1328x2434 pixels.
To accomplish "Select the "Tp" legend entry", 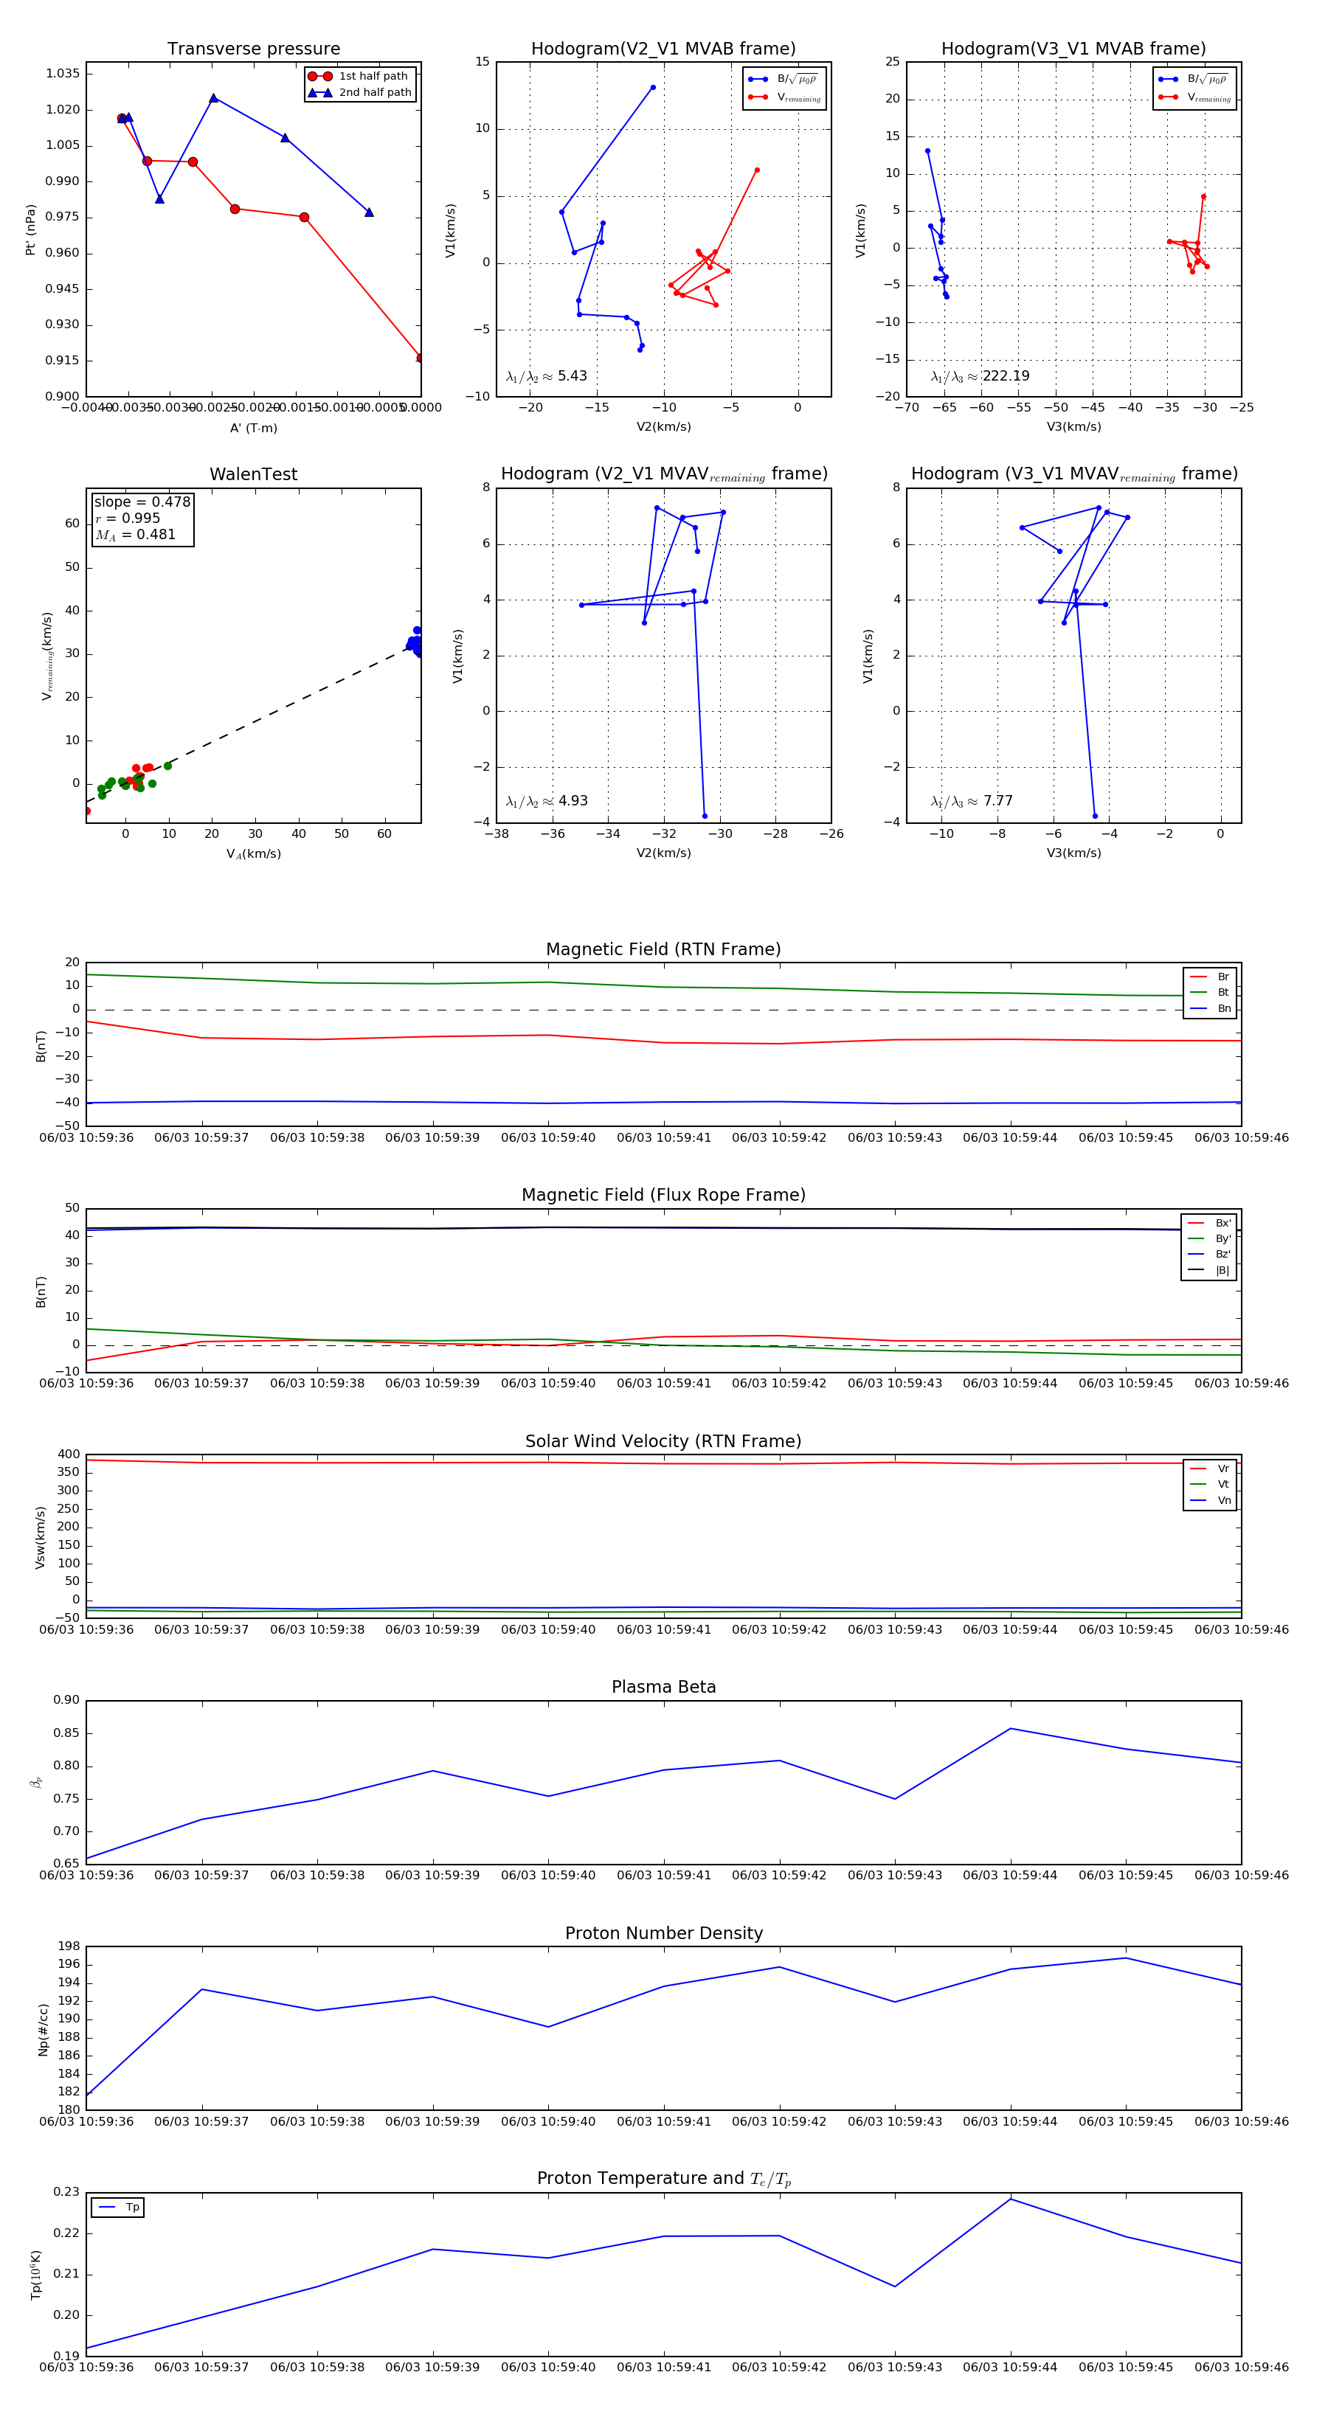I will coord(118,2208).
